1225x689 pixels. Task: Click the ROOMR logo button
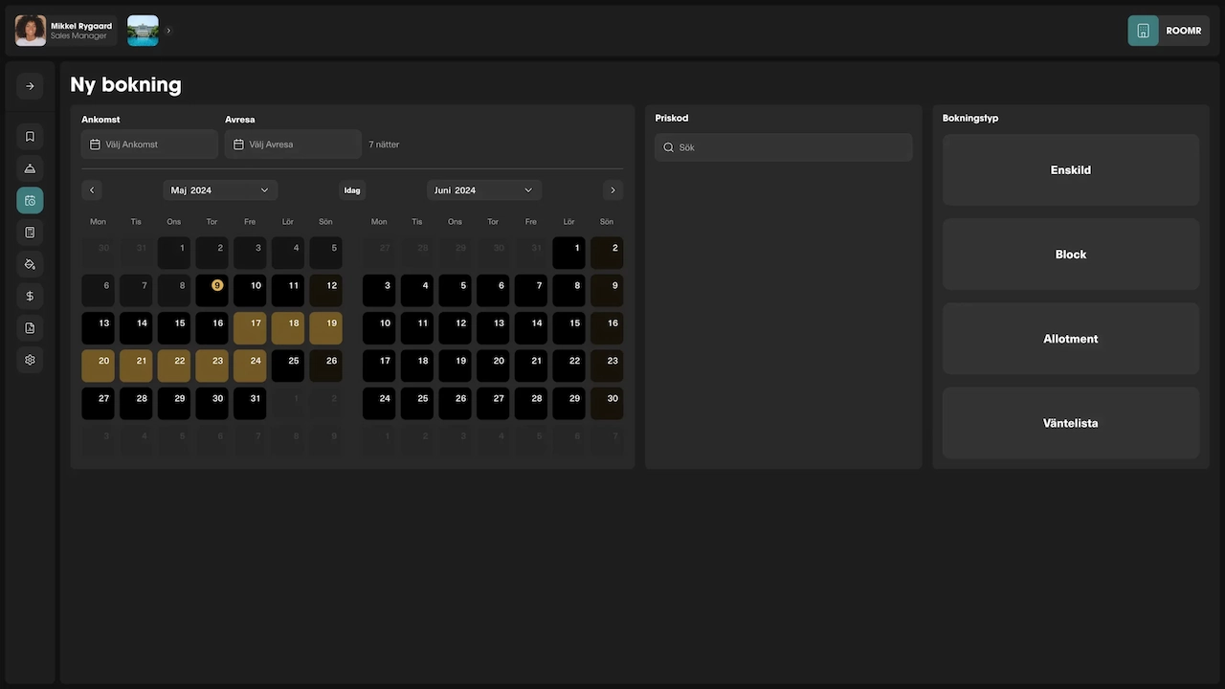coord(1168,30)
